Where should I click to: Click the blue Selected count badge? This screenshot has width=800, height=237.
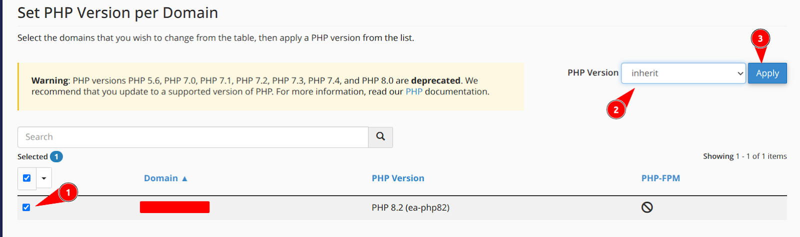56,157
